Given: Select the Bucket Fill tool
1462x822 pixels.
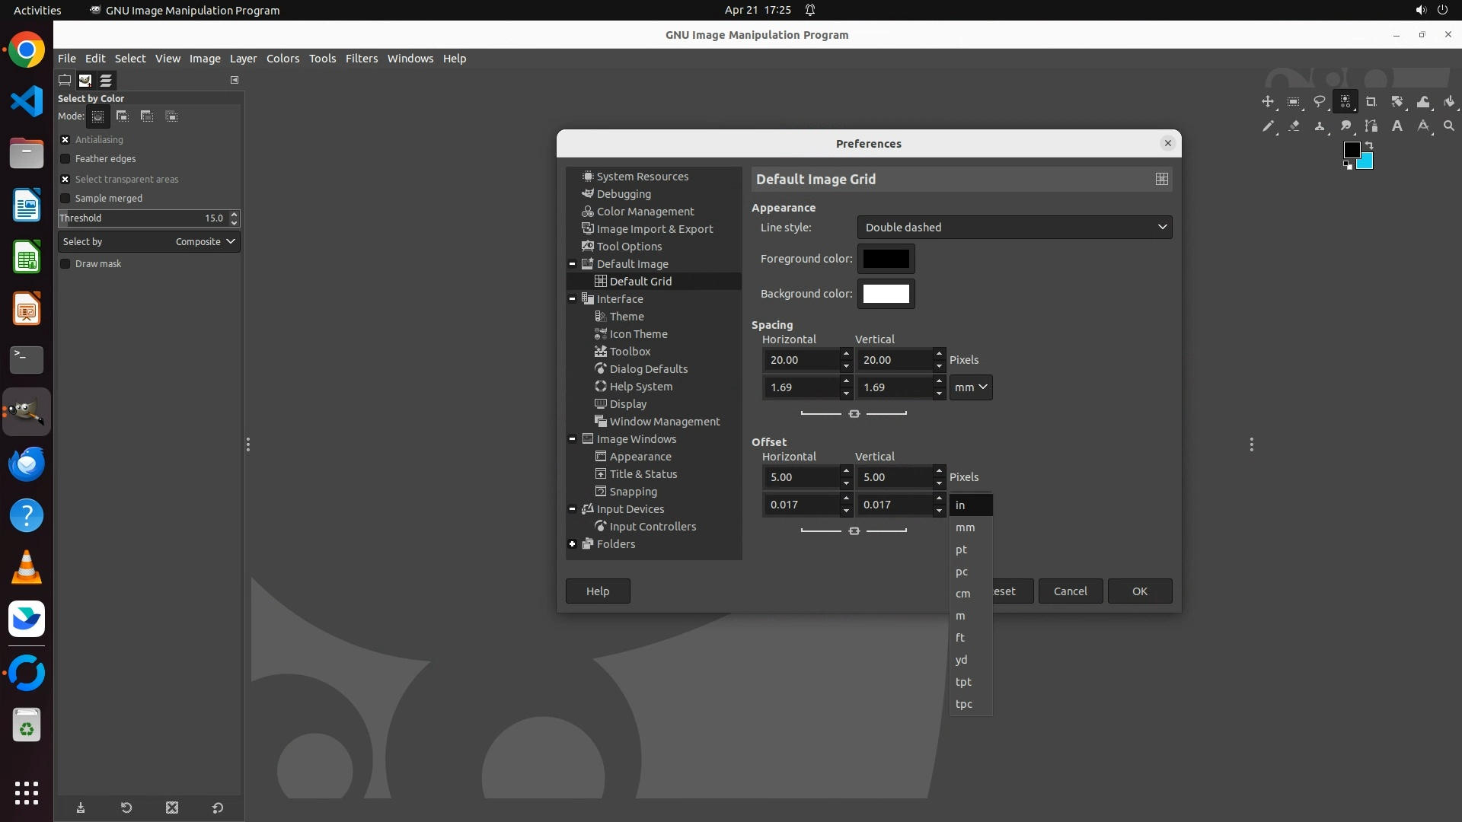Looking at the screenshot, I should pos(1448,101).
